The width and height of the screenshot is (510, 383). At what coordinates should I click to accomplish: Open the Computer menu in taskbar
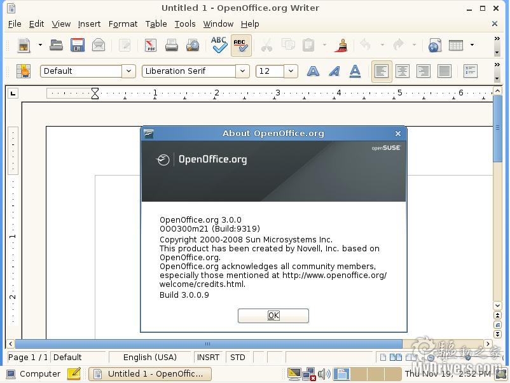coord(34,374)
